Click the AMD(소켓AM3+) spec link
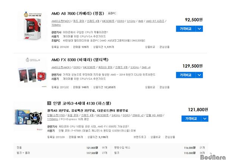 [61, 67]
